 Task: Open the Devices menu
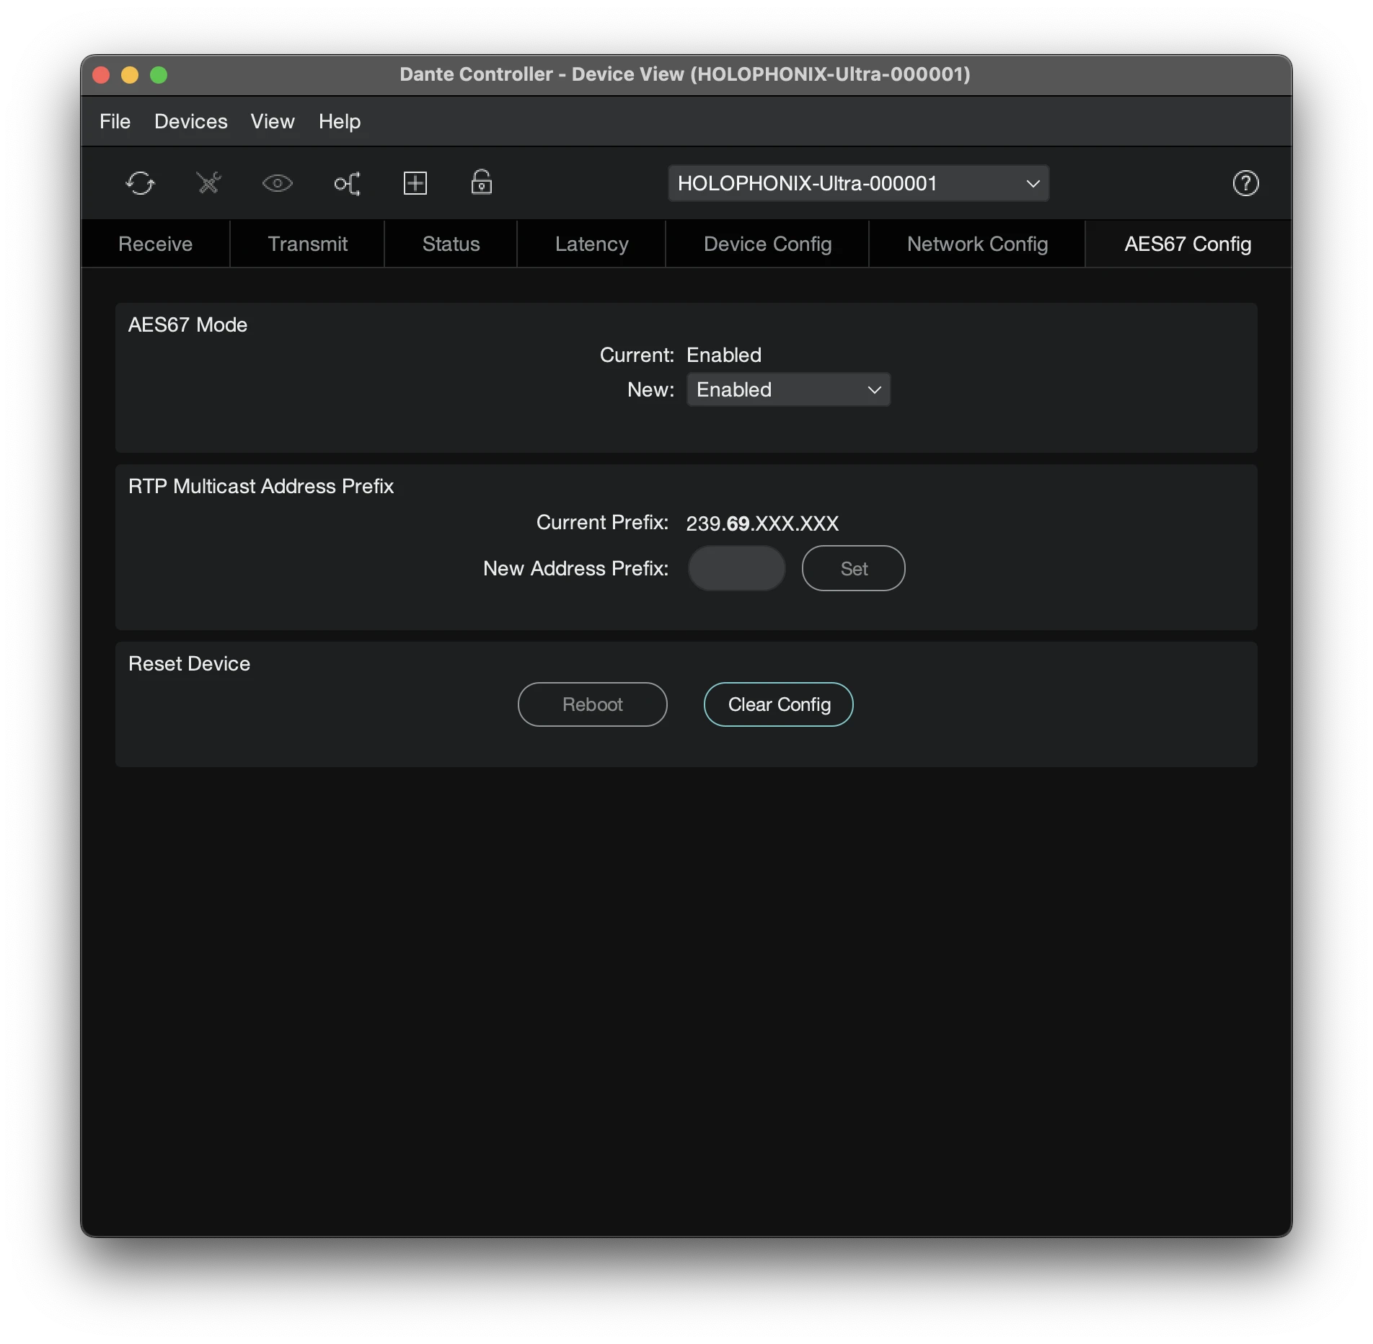tap(191, 121)
